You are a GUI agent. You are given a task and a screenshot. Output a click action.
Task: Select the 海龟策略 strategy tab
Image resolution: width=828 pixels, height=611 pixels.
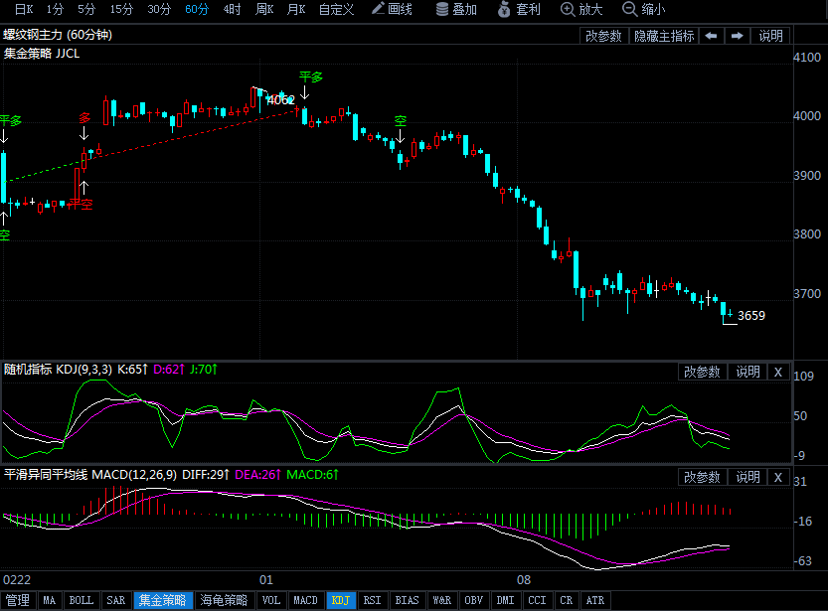tap(224, 600)
